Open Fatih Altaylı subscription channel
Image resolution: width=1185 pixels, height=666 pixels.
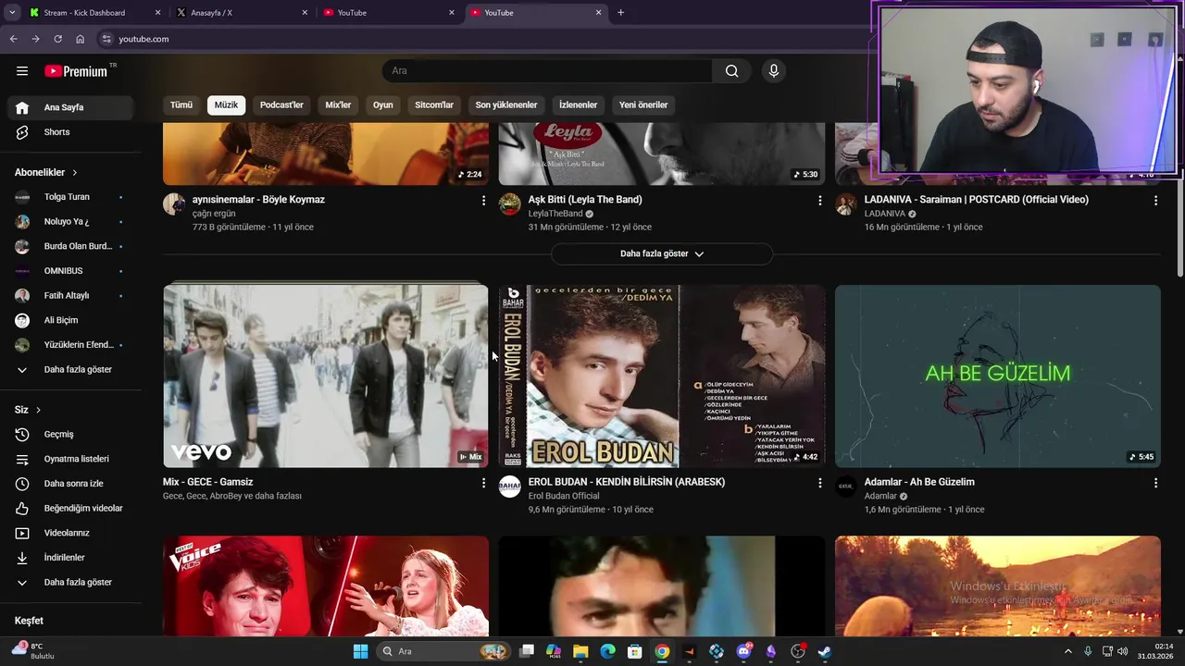click(70, 296)
